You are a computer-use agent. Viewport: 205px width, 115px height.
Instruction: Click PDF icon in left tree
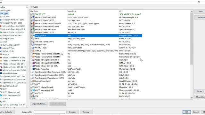click(1, 102)
